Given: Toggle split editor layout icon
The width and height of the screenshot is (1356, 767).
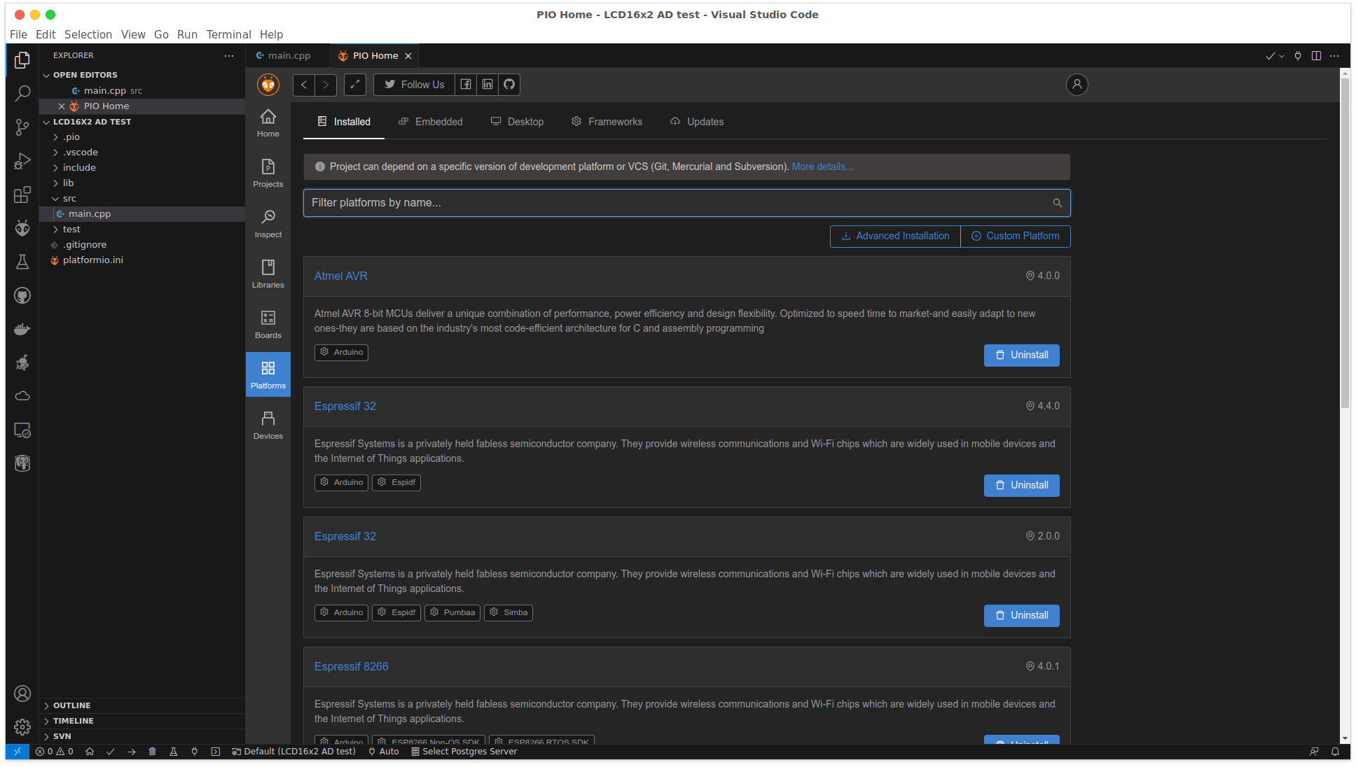Looking at the screenshot, I should (x=1316, y=56).
